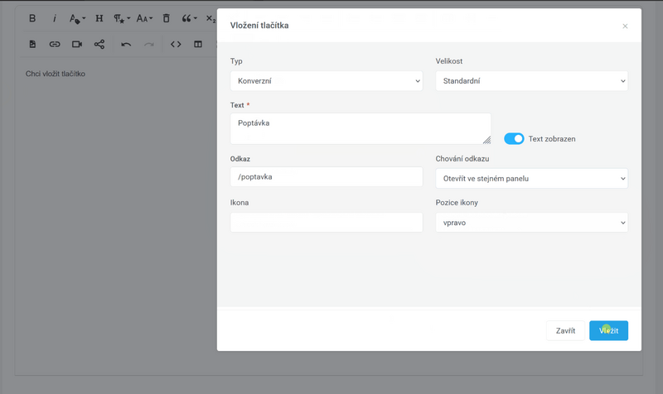Expand the Chování odkazu dropdown
The image size is (663, 394).
(x=531, y=178)
